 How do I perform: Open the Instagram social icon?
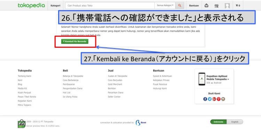[x=223, y=99]
